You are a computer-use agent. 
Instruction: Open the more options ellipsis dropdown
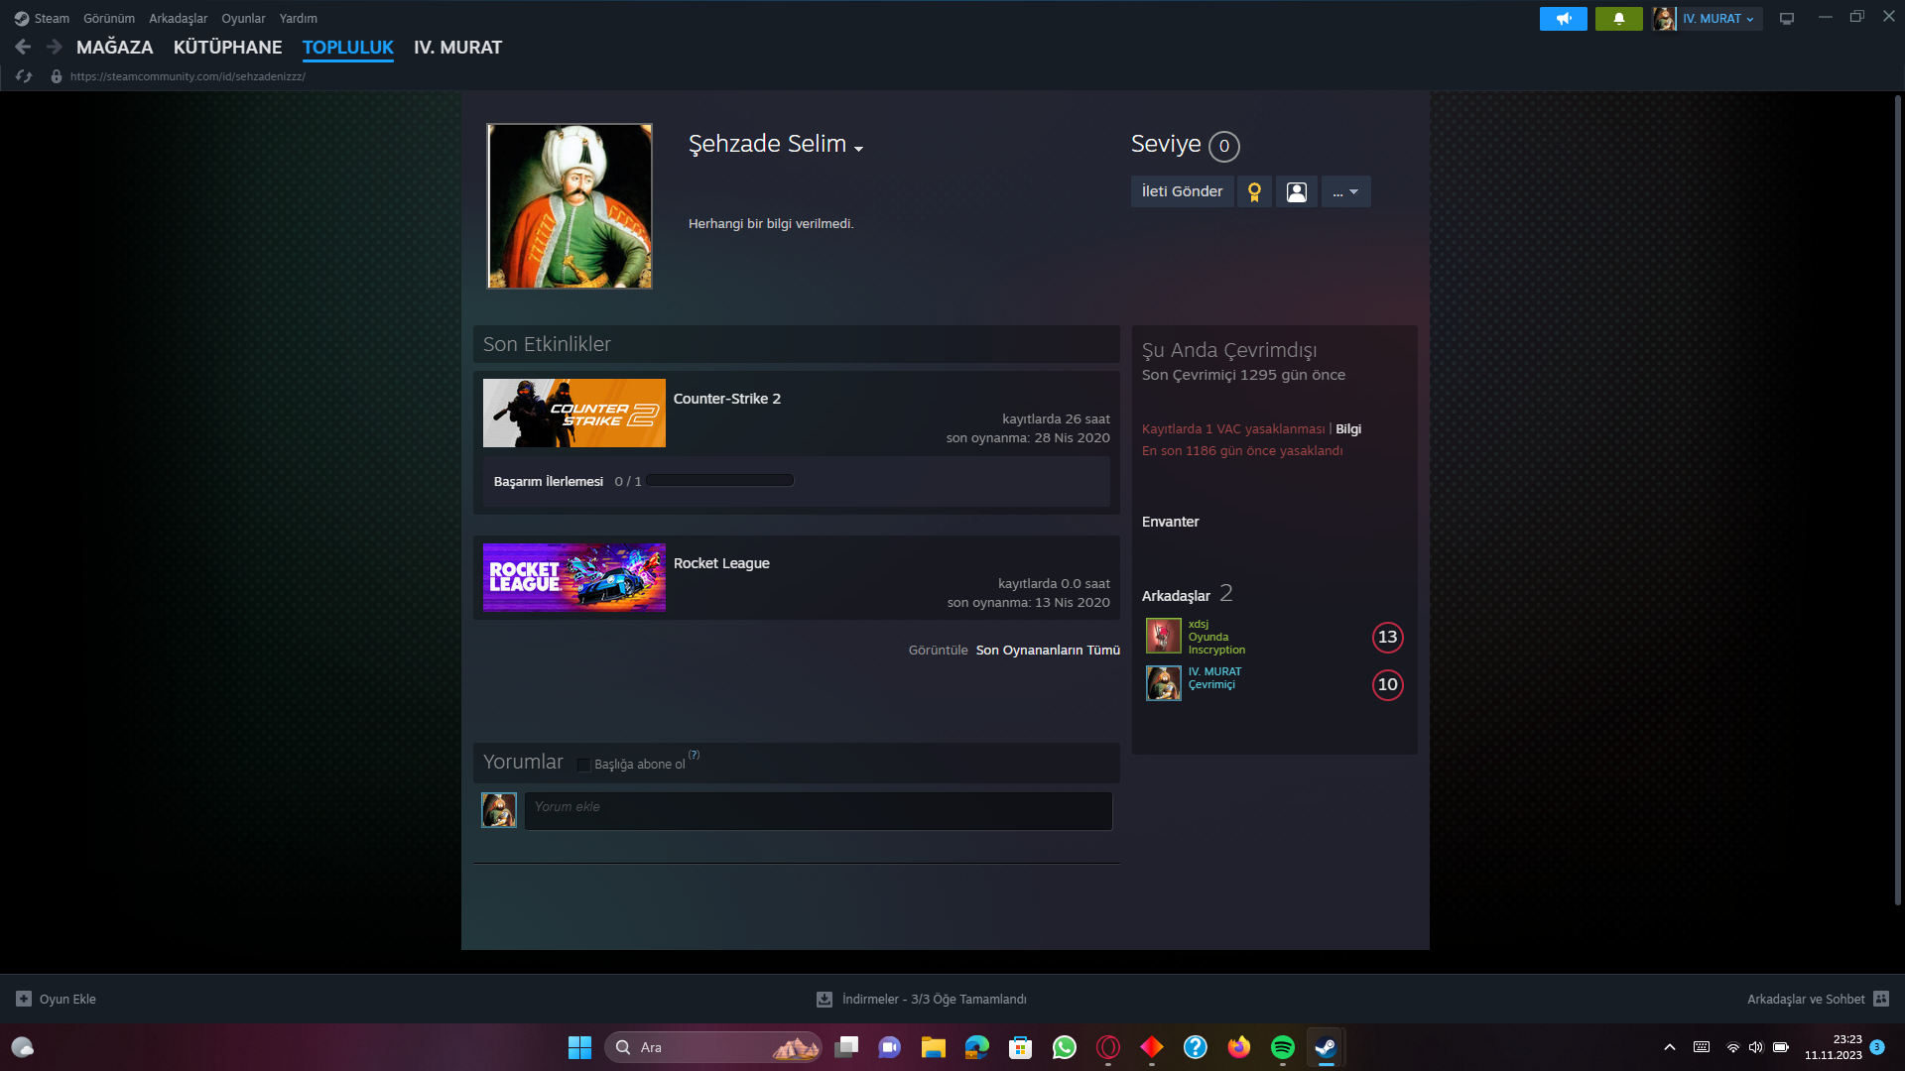[1345, 192]
